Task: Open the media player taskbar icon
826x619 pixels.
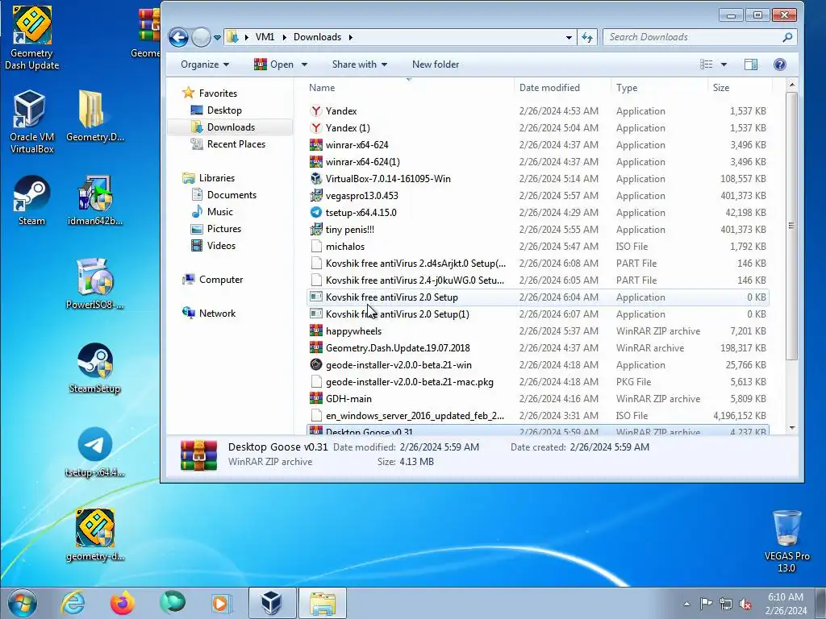Action: tap(221, 603)
